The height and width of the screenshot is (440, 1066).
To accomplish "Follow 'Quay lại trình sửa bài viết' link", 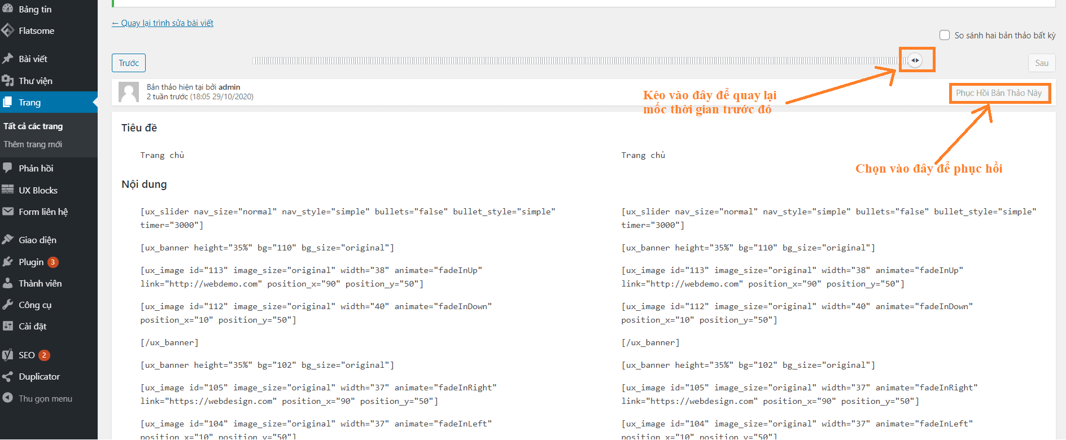I will (x=163, y=23).
